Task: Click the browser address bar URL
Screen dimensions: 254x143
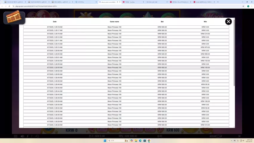Action: 36,6
